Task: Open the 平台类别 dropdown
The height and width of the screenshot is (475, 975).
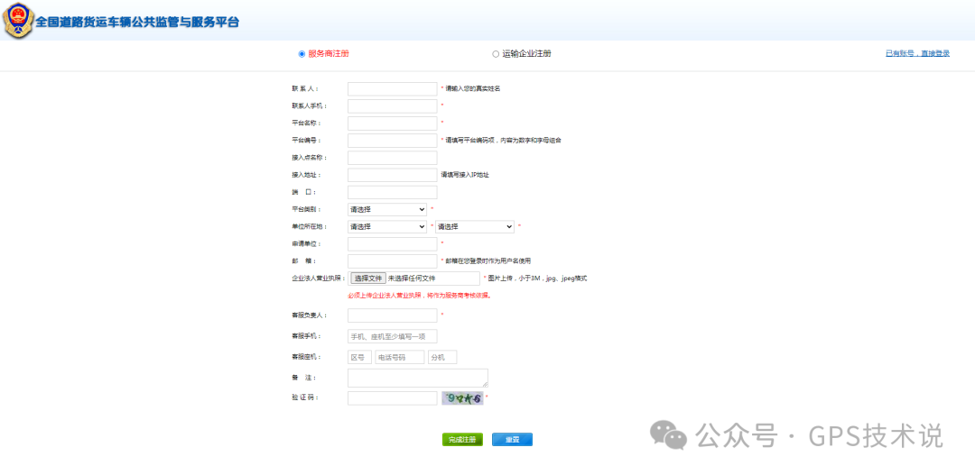Action: pos(386,209)
